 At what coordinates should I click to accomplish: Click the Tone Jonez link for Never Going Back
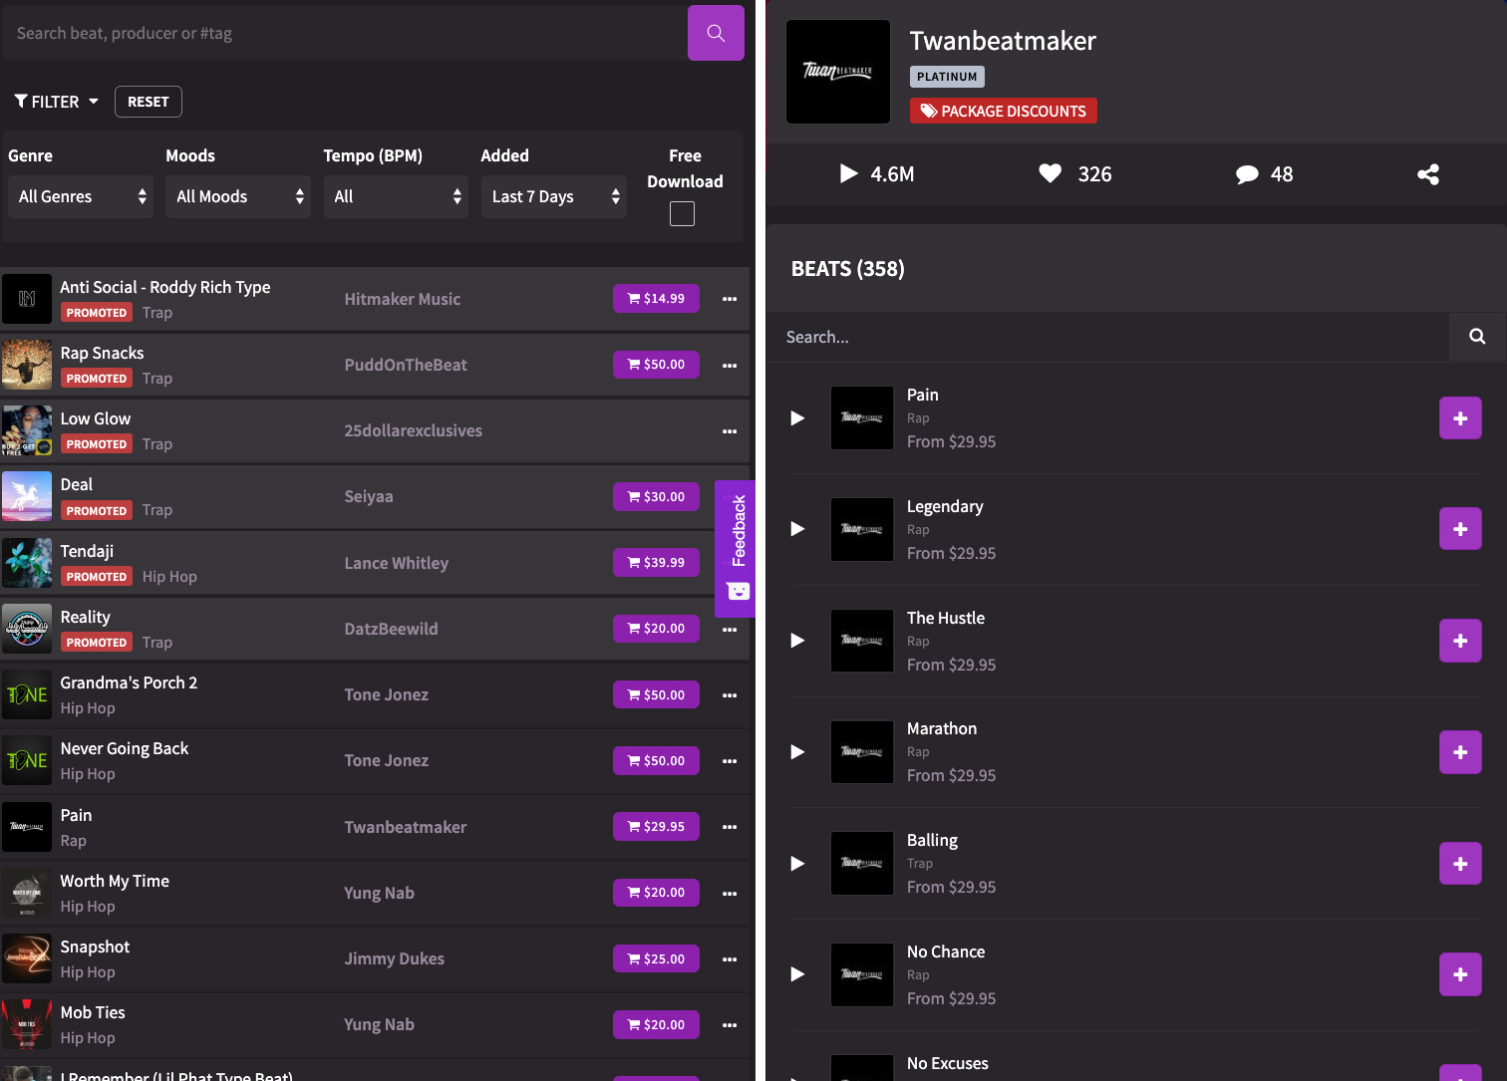tap(387, 760)
